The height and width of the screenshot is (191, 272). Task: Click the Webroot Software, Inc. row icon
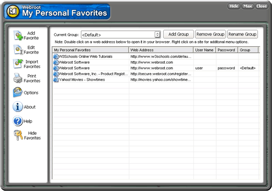(x=56, y=74)
